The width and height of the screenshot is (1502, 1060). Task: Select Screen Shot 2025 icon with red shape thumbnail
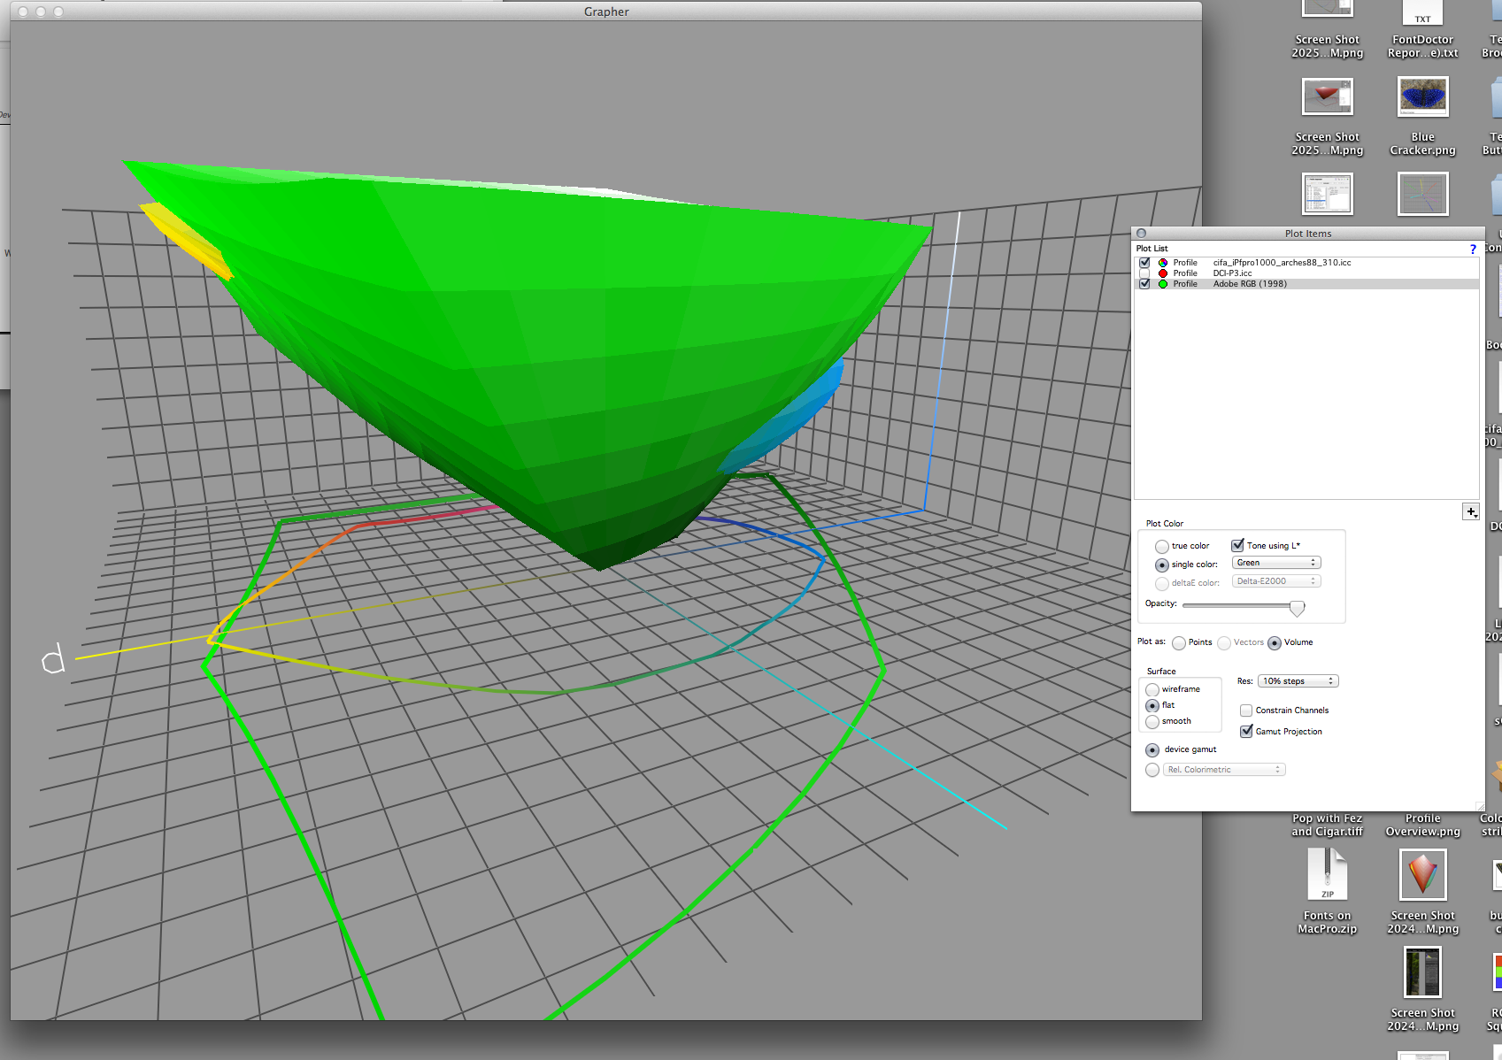click(x=1327, y=96)
